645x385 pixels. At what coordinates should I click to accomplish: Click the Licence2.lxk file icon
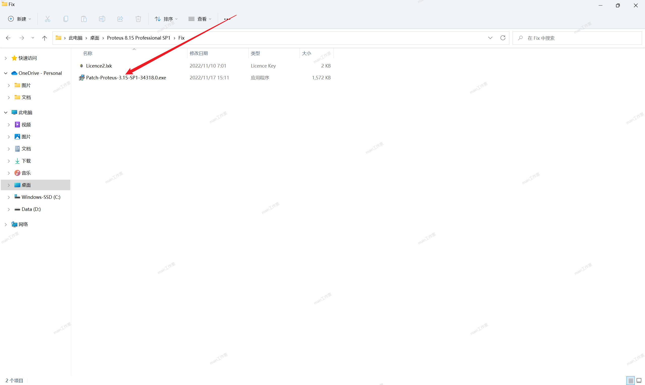point(81,66)
